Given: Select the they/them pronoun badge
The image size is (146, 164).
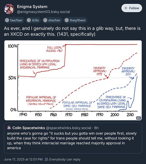Looking at the screenshot, I should point(75,20).
